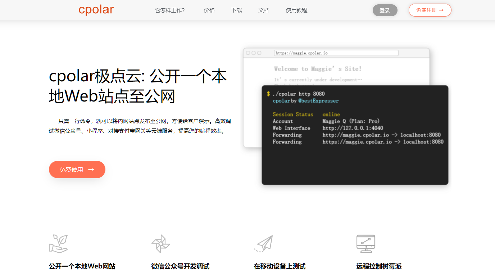Select the pinwheel icon above 微信公众号开发调试
The image size is (495, 276).
161,243
